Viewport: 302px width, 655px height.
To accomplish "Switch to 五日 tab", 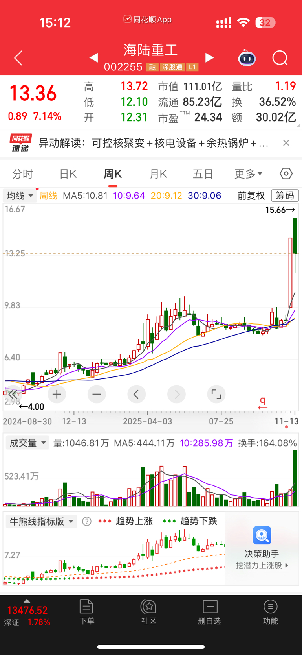I will [203, 173].
